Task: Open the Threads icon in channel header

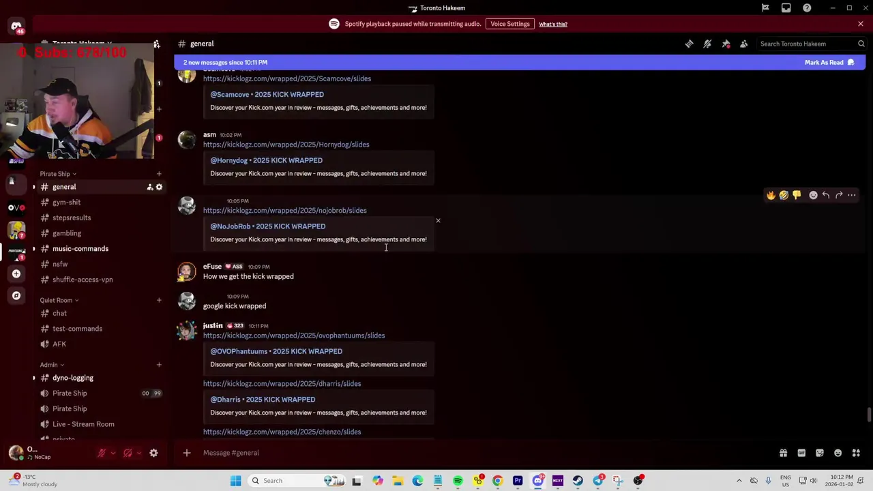Action: coord(689,44)
